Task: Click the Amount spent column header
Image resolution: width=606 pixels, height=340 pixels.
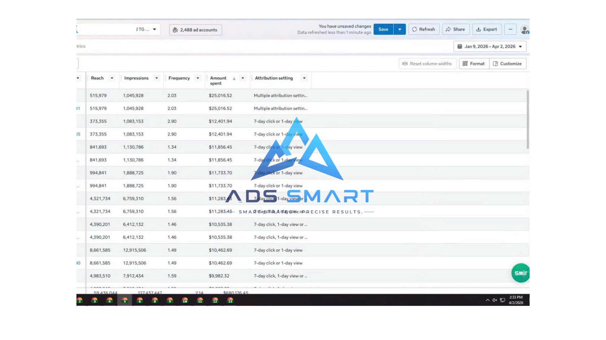Action: pos(218,81)
